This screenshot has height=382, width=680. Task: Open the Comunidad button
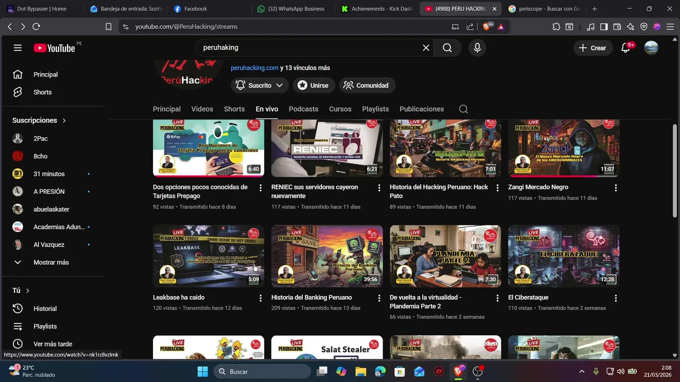tap(367, 85)
